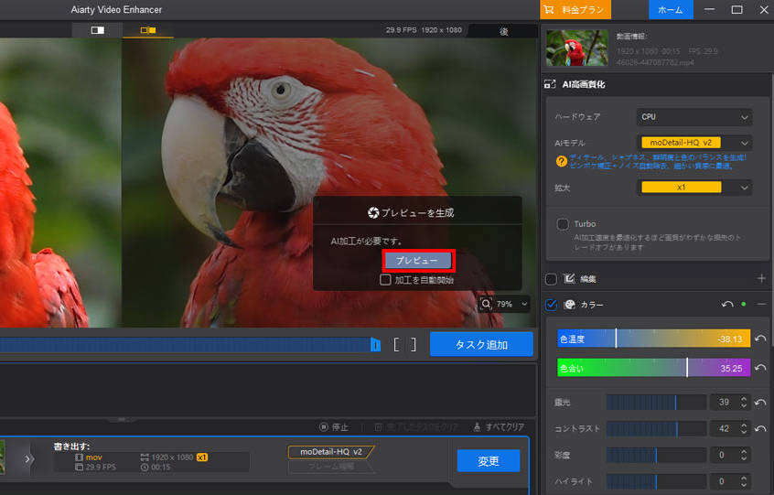The image size is (774, 495).
Task: Check the 加工を自動開始 option
Action: coord(386,280)
